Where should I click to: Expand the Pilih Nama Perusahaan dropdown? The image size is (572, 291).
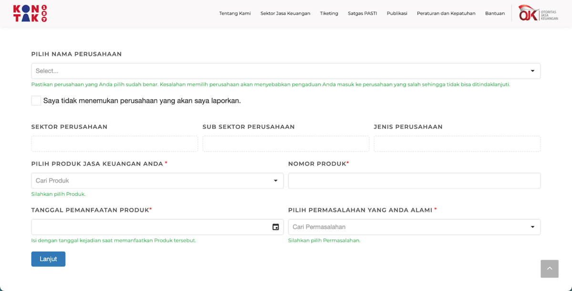point(286,71)
